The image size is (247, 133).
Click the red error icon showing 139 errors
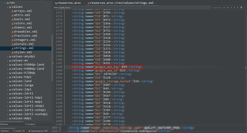pos(14,131)
